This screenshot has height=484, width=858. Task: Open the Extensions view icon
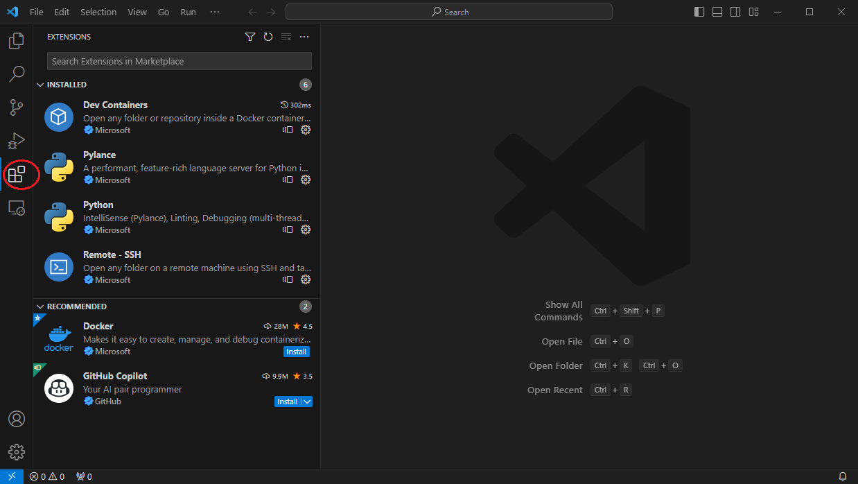coord(17,174)
